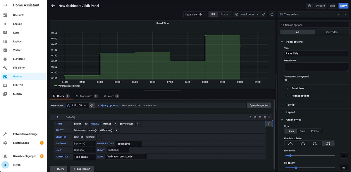
Task: Refresh the dashboard with the refresh icon
Action: pos(272,15)
